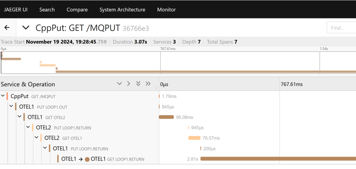Viewport: 356px width, 169px height.
Task: Click expand all double chevron icon
Action: tap(138, 84)
